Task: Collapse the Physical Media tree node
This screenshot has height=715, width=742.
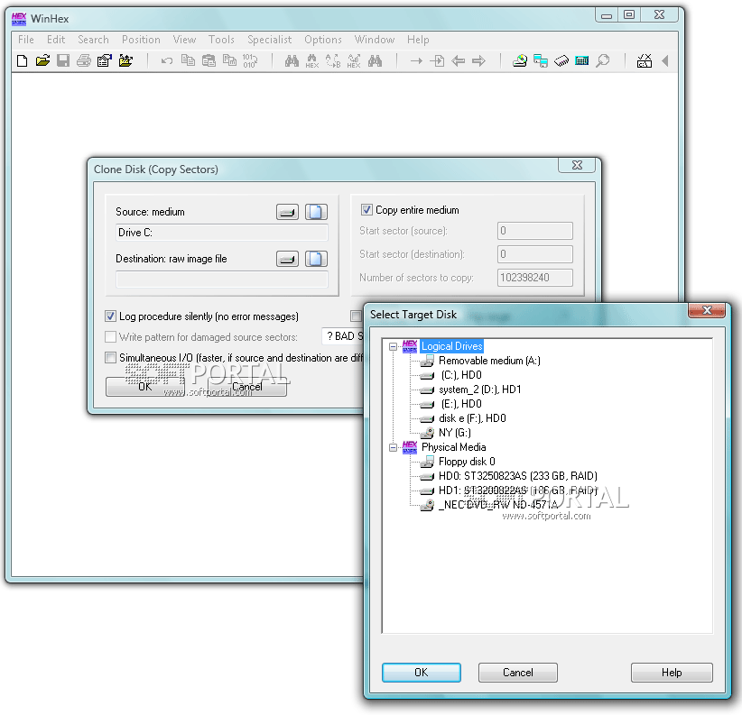Action: pos(393,447)
